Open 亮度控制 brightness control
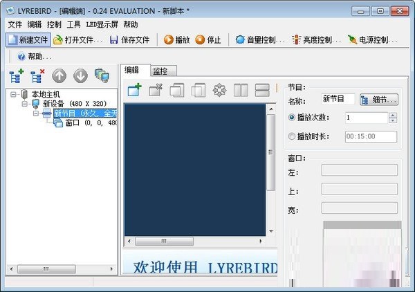Screen dimensions: 415x292 (316, 40)
